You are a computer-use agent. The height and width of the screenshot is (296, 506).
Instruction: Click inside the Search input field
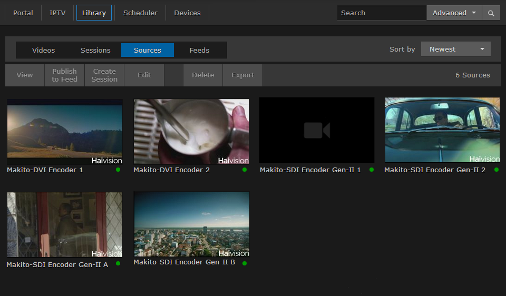(x=381, y=13)
